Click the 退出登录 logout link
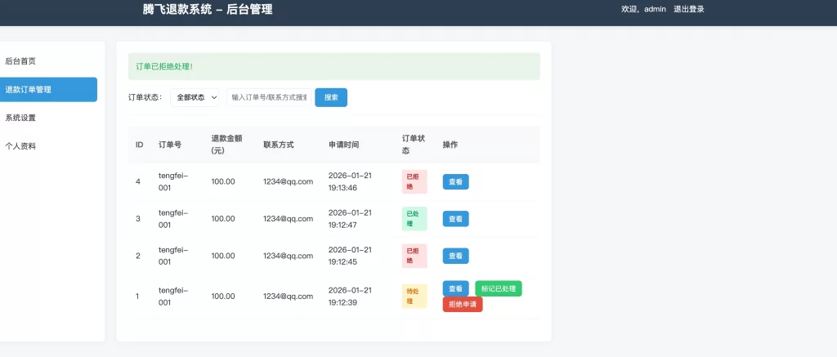 coord(688,10)
